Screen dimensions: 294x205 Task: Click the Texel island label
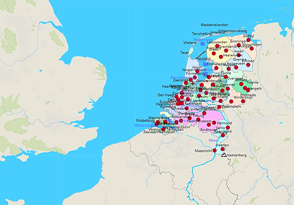pos(184,52)
